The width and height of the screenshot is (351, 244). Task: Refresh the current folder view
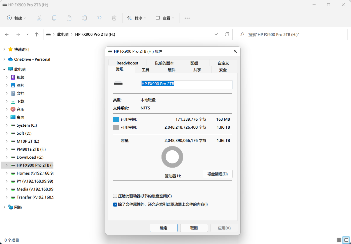tap(227, 34)
